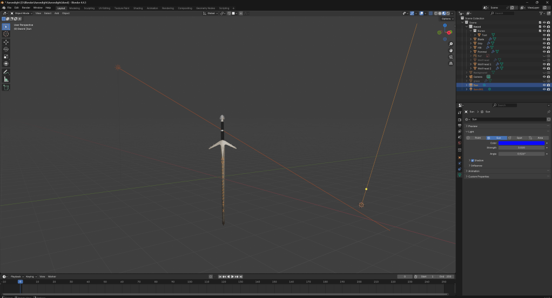Expand the Custom Properties section
552x298 pixels.
(x=479, y=177)
